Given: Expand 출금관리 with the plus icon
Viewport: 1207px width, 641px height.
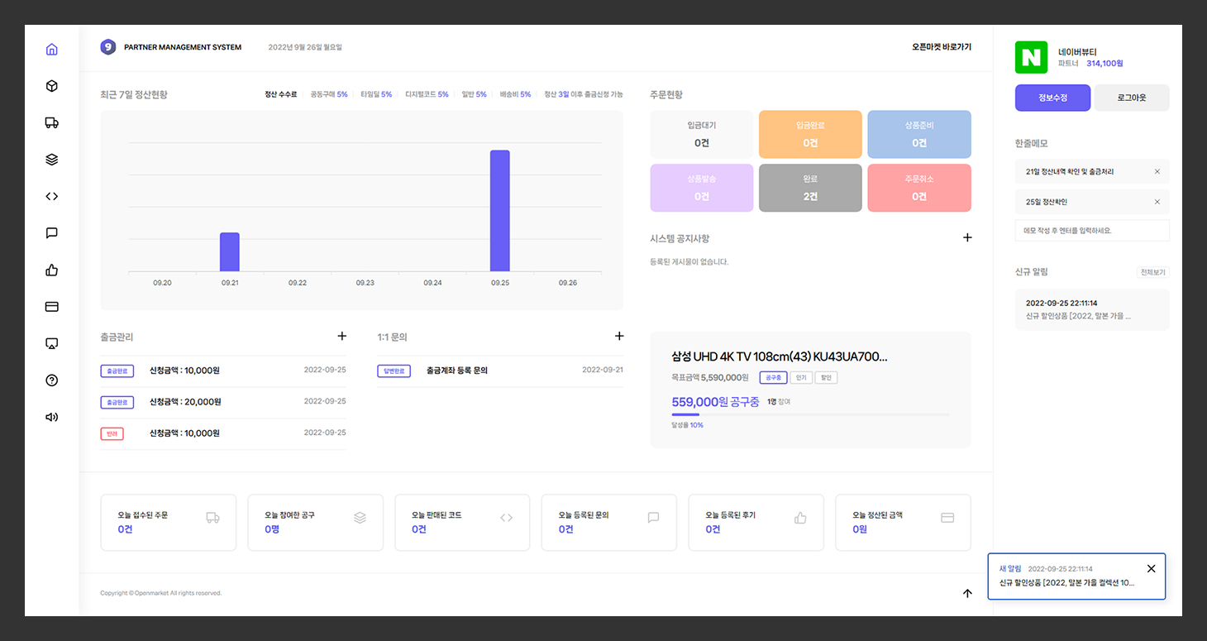Looking at the screenshot, I should tap(342, 337).
